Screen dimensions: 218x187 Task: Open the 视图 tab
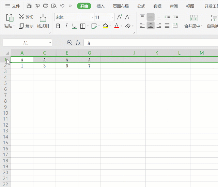(190, 6)
